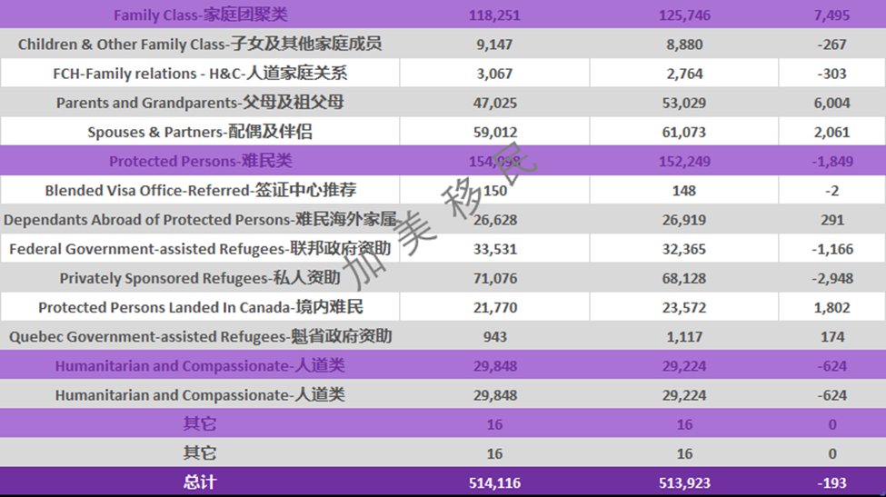Select 'Parents and Grandparents-父母及祖父母' label
The width and height of the screenshot is (886, 497).
200,103
